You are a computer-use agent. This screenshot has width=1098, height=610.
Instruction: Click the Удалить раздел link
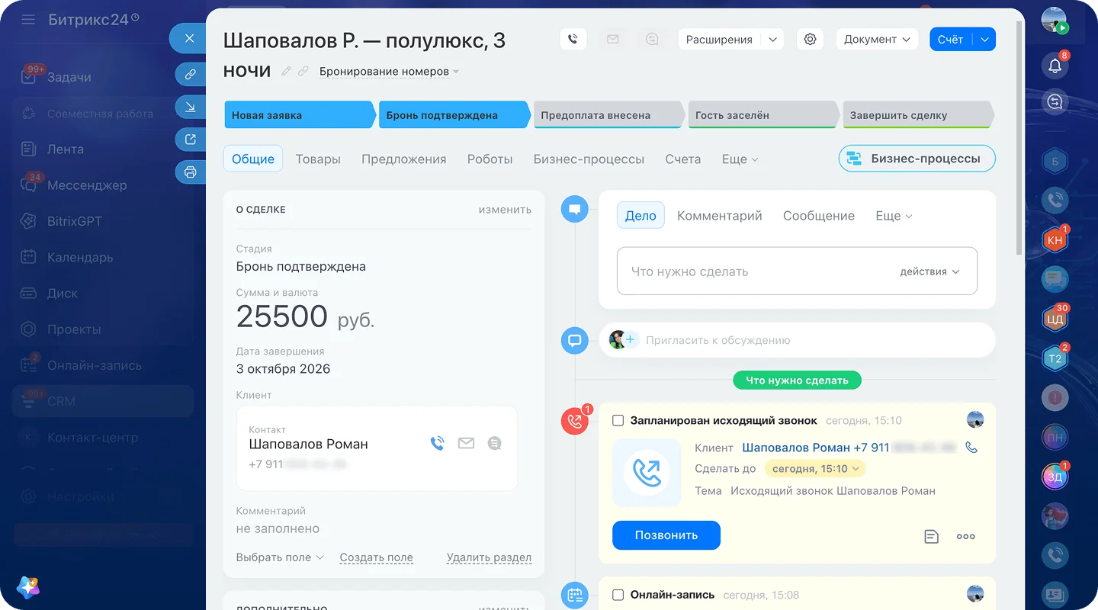click(x=489, y=557)
